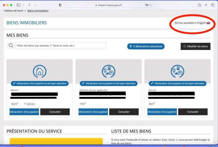Toggle the 3 déclarations attendues filter

pyautogui.click(x=146, y=47)
